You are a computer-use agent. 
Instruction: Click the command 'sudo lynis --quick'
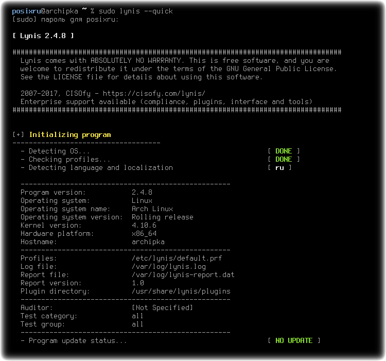point(136,11)
